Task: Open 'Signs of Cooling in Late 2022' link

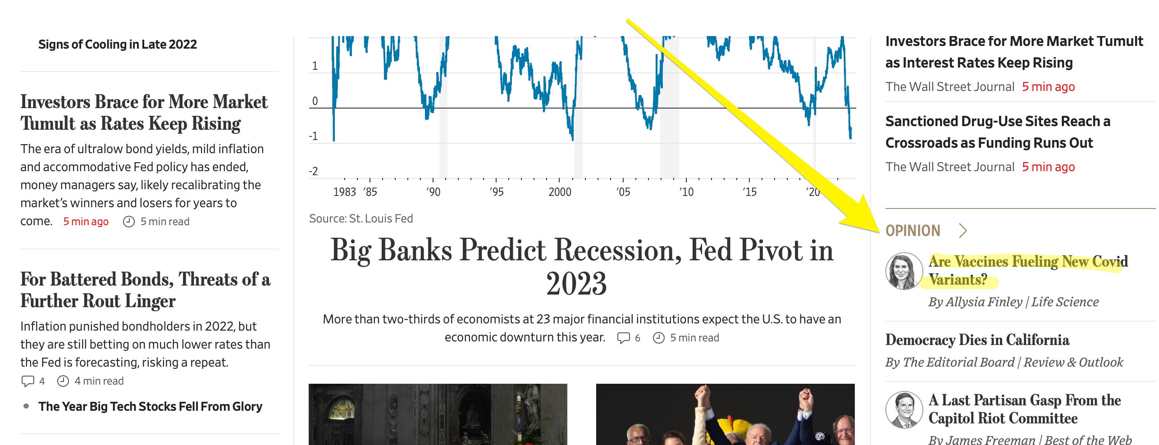Action: coord(118,44)
